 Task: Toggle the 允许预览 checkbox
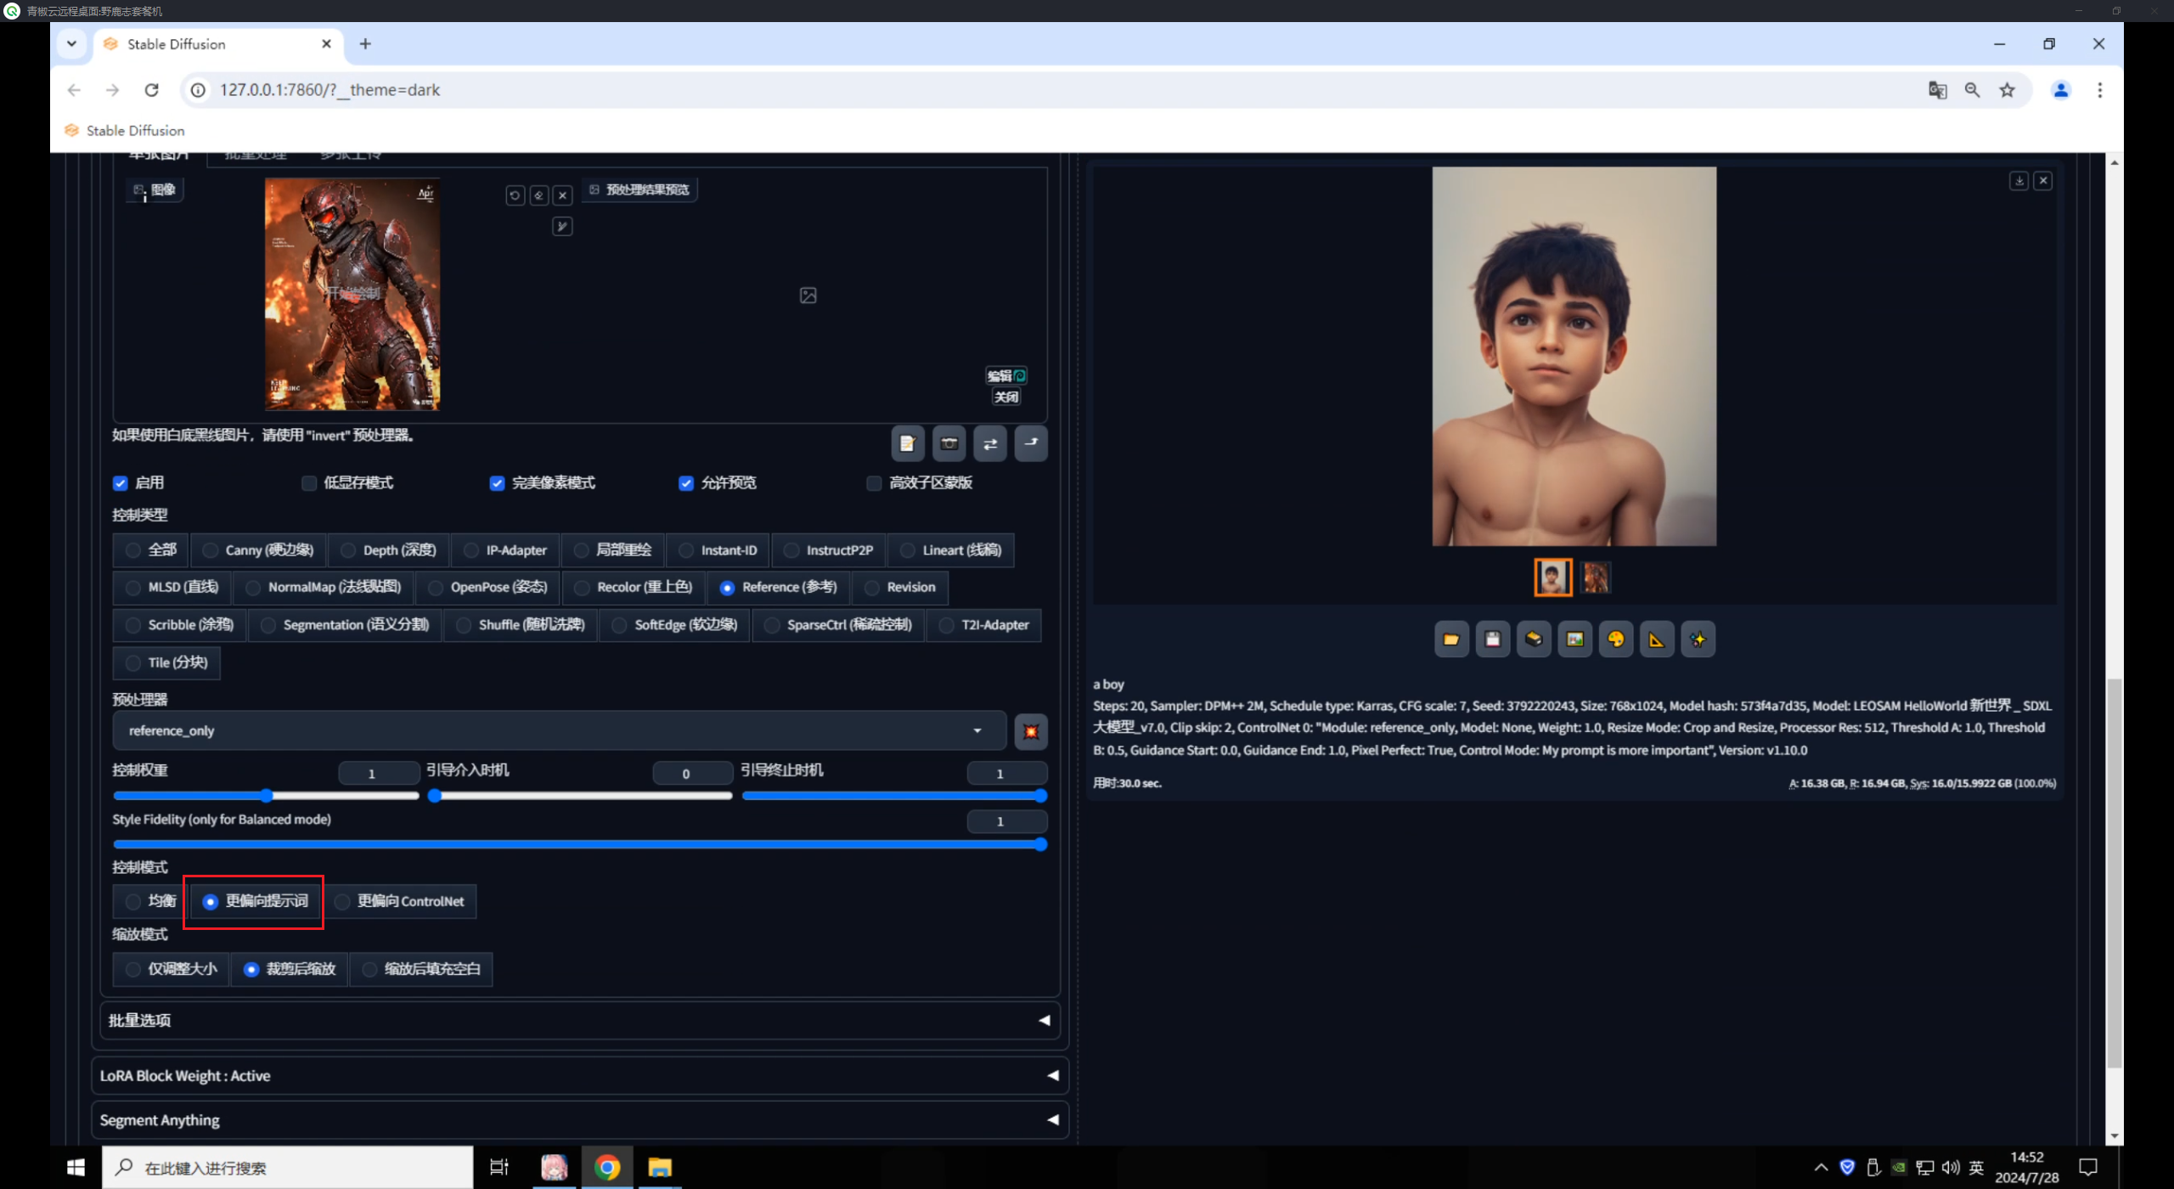point(686,483)
